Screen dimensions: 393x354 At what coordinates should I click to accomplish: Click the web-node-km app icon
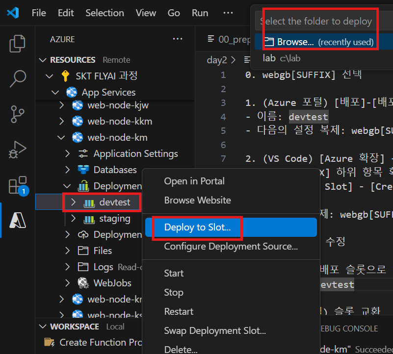(78, 138)
